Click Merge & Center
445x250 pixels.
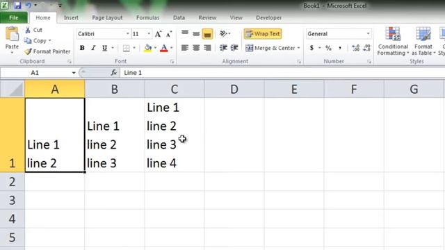[x=270, y=48]
